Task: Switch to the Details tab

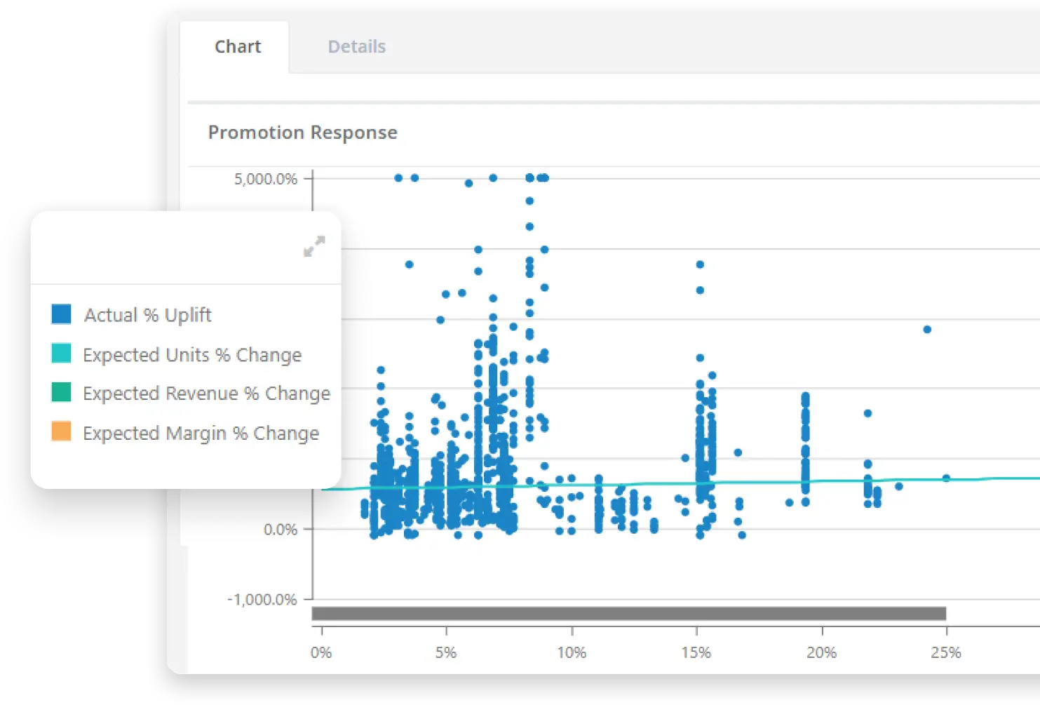Action: click(356, 47)
